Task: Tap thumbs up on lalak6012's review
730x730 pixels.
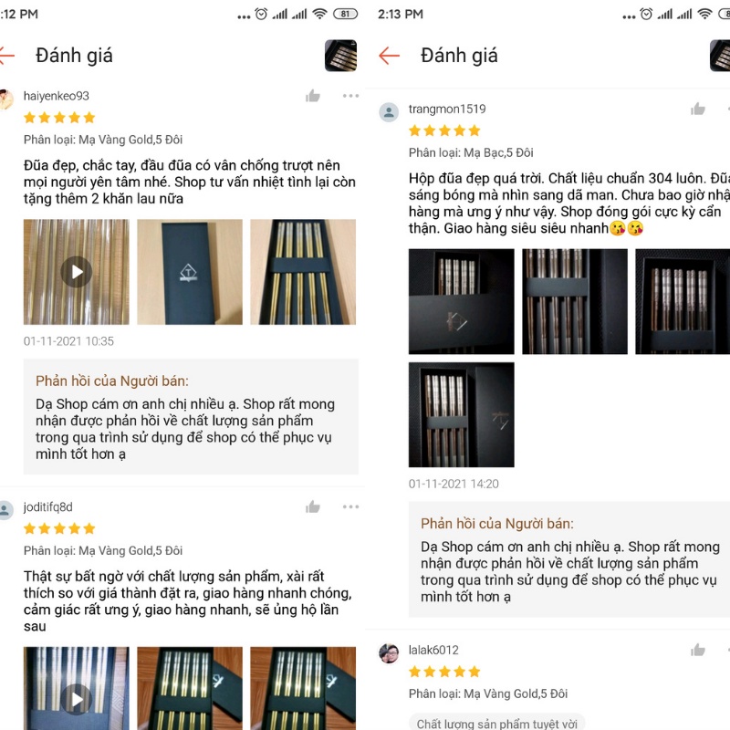Action: click(x=698, y=650)
